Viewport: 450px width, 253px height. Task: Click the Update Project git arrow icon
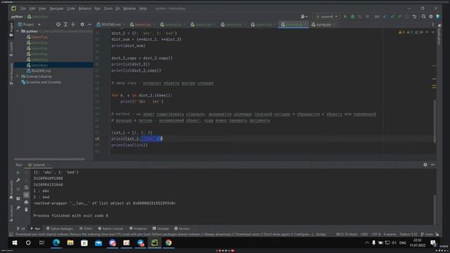tap(385, 17)
